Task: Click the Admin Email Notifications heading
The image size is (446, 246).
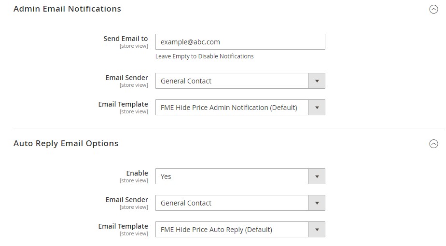Action: click(x=67, y=9)
